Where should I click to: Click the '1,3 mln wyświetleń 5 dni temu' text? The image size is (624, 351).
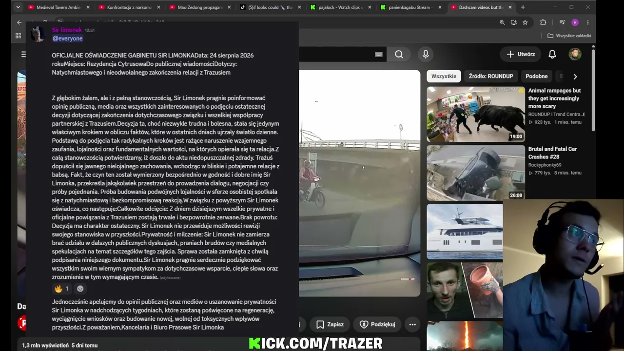(x=60, y=345)
